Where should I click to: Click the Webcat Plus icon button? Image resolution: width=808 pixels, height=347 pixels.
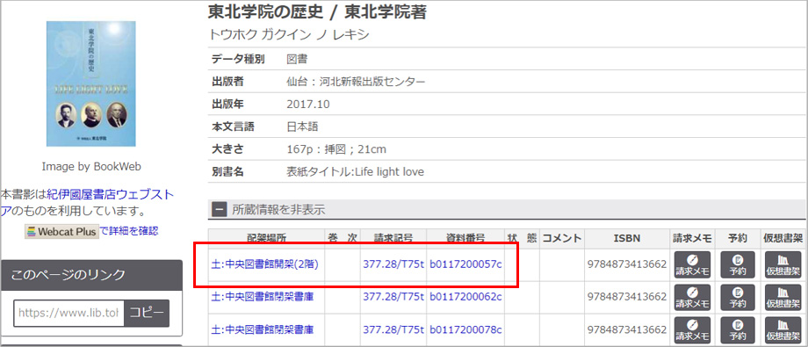click(61, 232)
